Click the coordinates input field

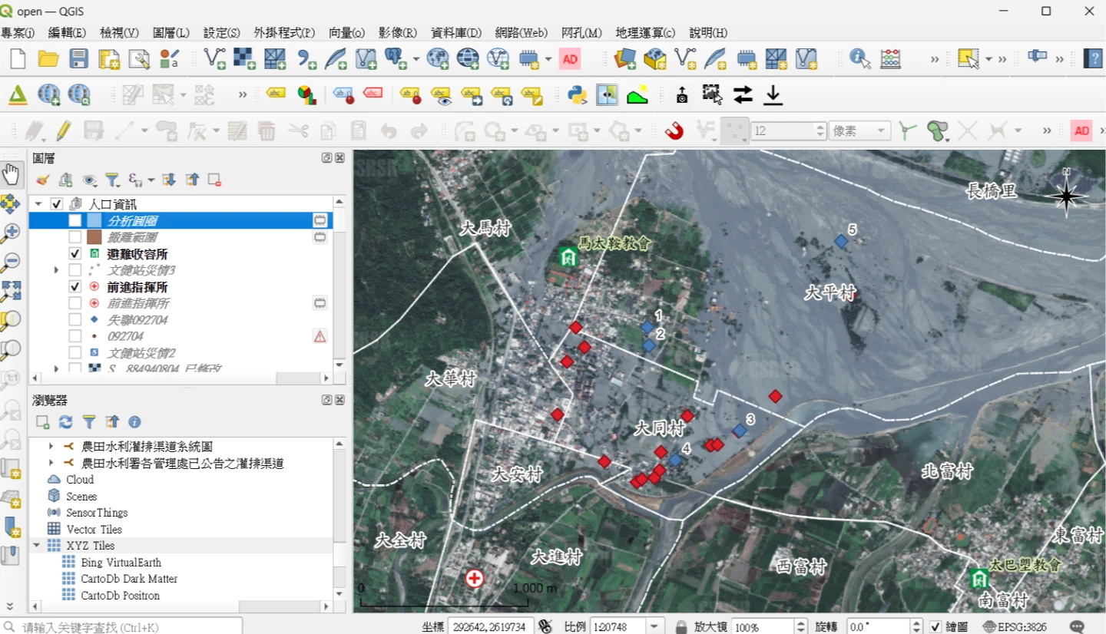pyautogui.click(x=490, y=626)
